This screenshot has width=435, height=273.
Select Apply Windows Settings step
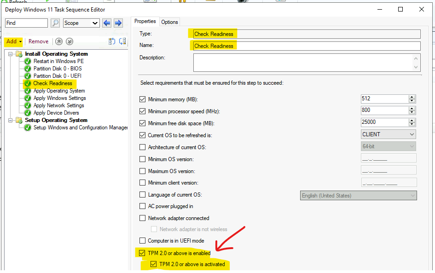60,98
